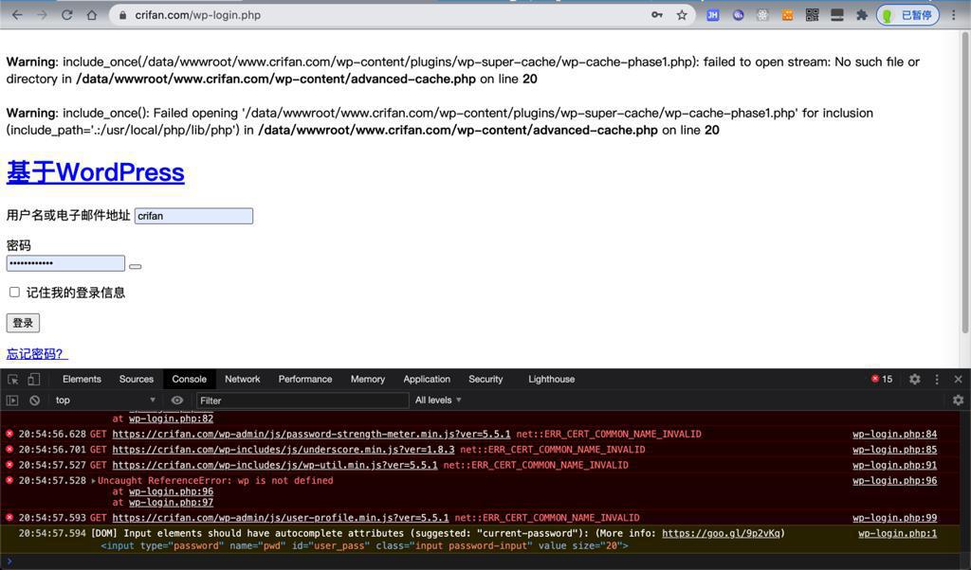Switch to the Sources tab

(x=137, y=379)
